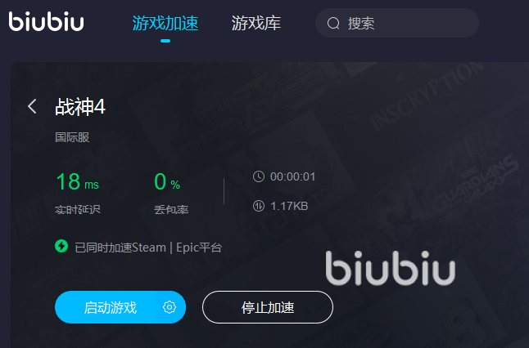Open launch settings gear on 启动游戏 button
The height and width of the screenshot is (348, 529).
(x=170, y=307)
